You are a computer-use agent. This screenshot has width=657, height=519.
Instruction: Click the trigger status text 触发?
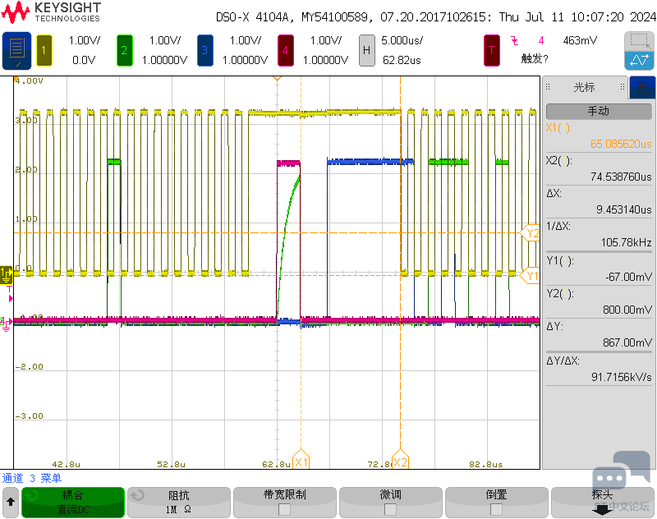(x=535, y=58)
